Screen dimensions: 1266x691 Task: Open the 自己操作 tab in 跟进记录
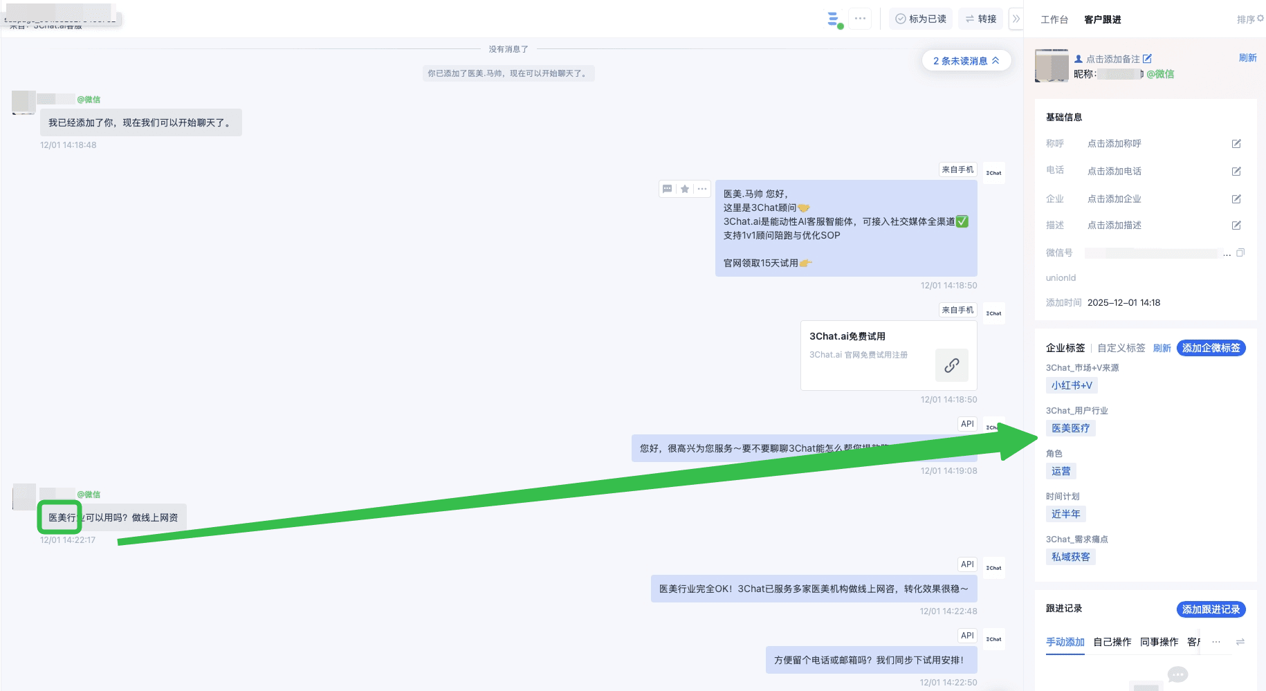click(x=1112, y=642)
